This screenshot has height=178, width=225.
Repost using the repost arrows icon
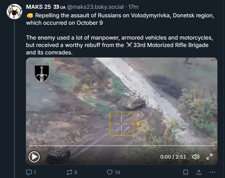[x=69, y=172]
